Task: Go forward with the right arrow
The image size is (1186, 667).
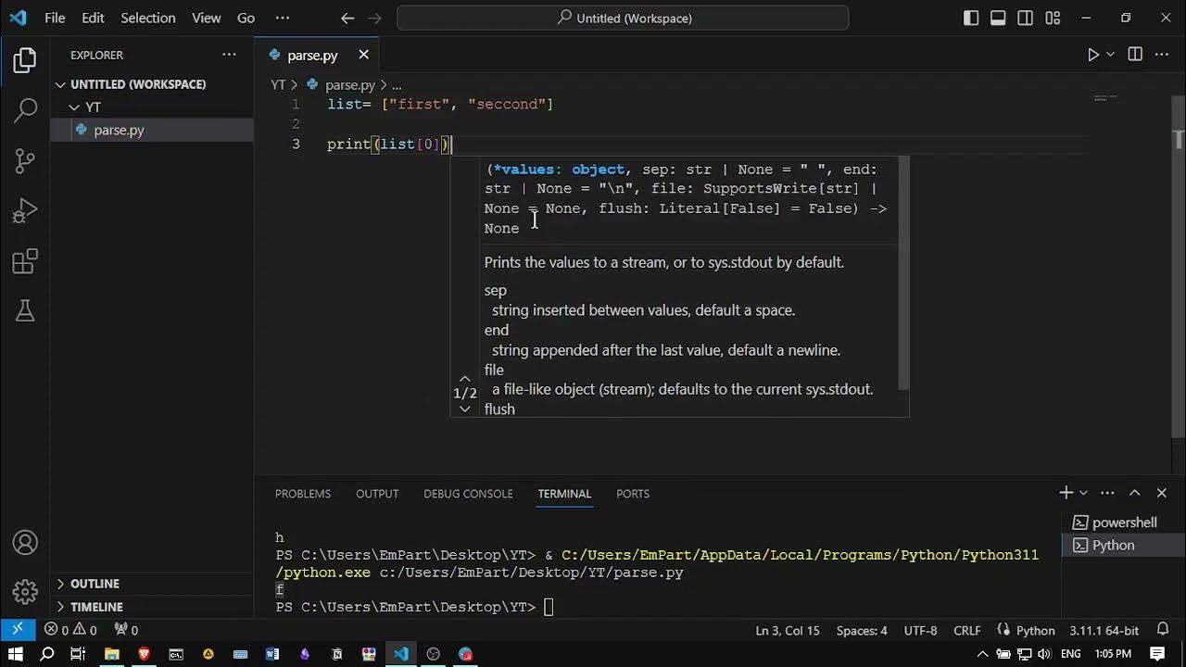Action: 375,18
